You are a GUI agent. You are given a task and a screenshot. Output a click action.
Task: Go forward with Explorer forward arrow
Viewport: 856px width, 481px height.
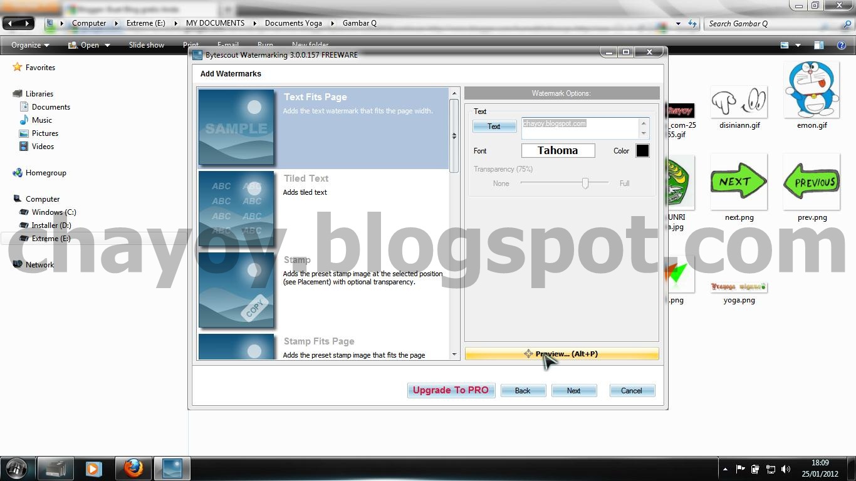(x=26, y=23)
